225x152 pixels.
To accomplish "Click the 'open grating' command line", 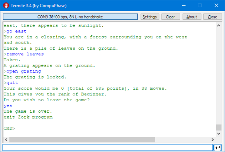I will click(x=22, y=71).
